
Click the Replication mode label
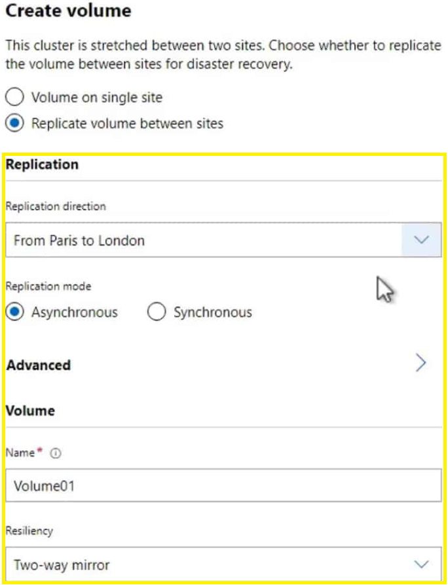[48, 286]
